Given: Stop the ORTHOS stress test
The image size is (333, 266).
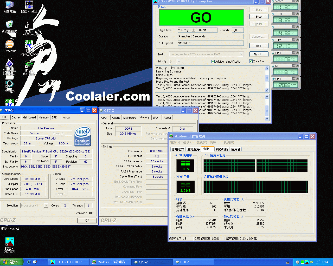Looking at the screenshot, I should coord(259,17).
